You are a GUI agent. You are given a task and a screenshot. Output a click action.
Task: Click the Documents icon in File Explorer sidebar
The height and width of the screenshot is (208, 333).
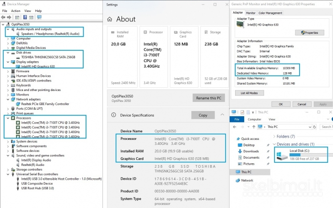240,157
